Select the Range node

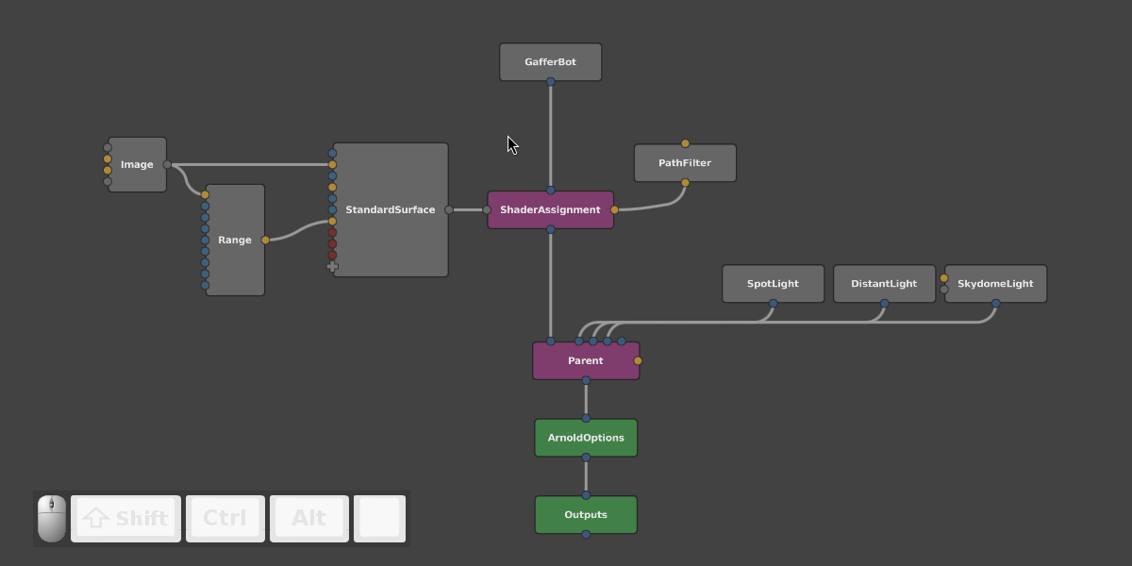(235, 240)
